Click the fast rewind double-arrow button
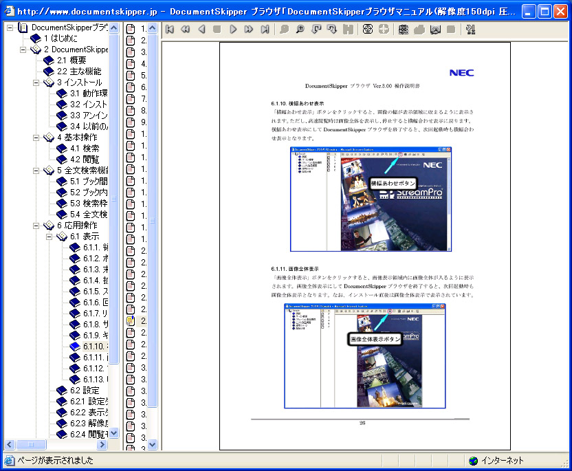This screenshot has height=471, width=572. (x=186, y=29)
